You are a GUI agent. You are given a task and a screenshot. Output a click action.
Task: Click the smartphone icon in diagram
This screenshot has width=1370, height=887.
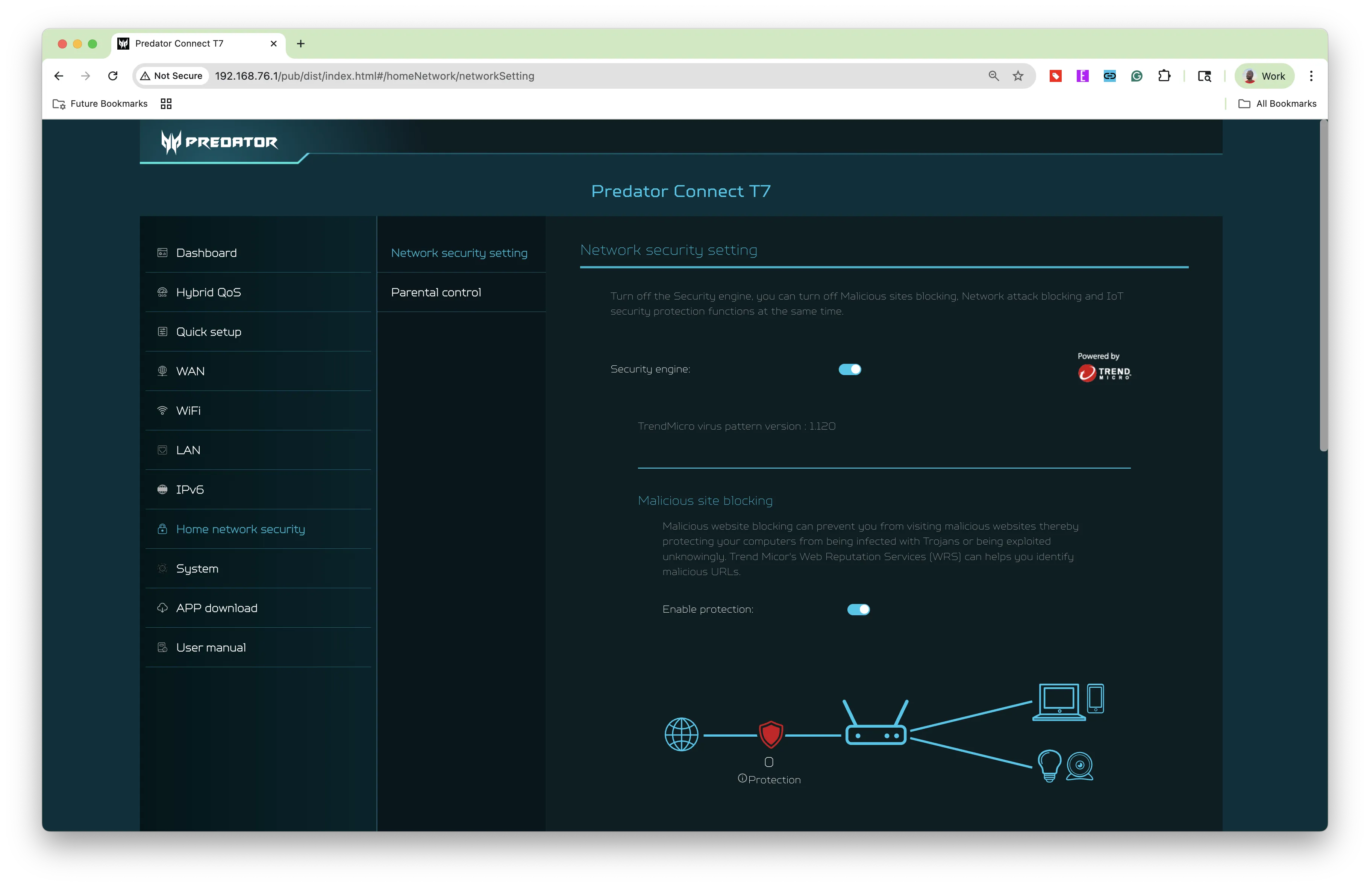point(1095,699)
